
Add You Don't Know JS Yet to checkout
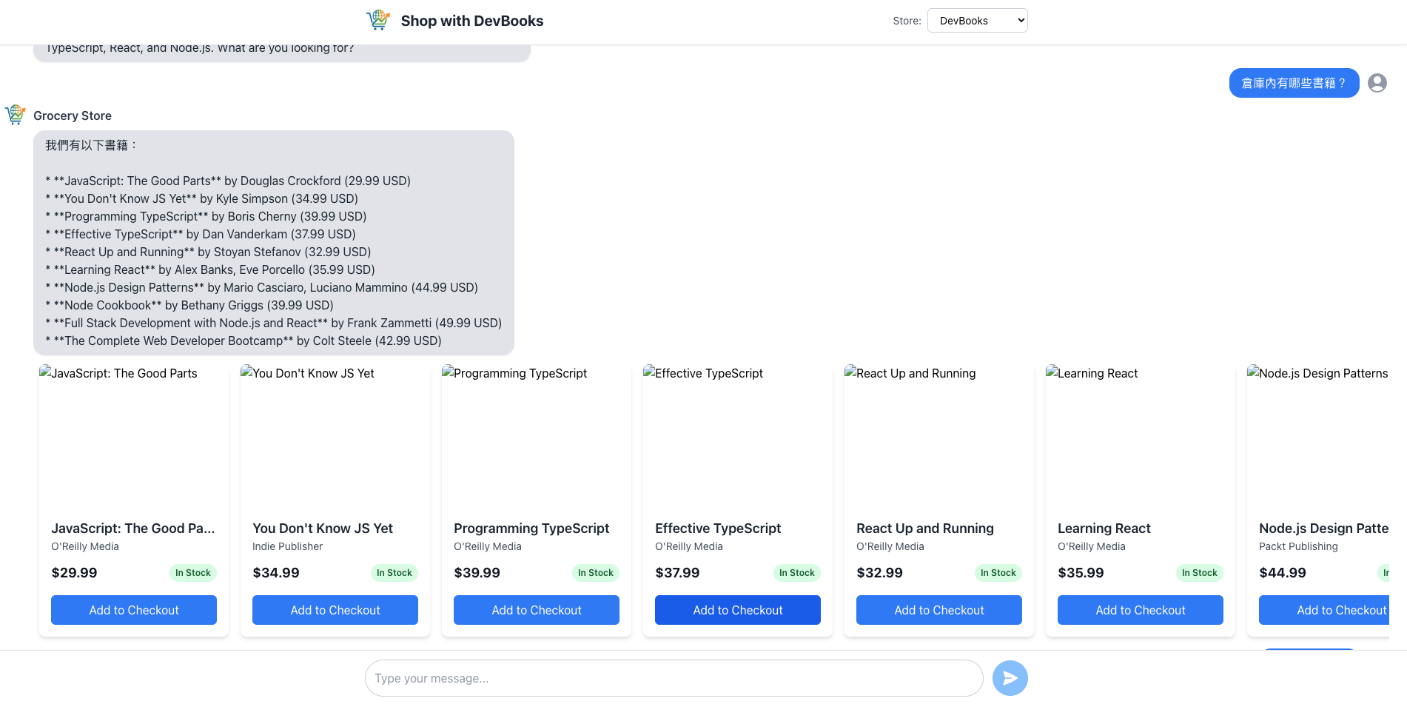click(335, 610)
